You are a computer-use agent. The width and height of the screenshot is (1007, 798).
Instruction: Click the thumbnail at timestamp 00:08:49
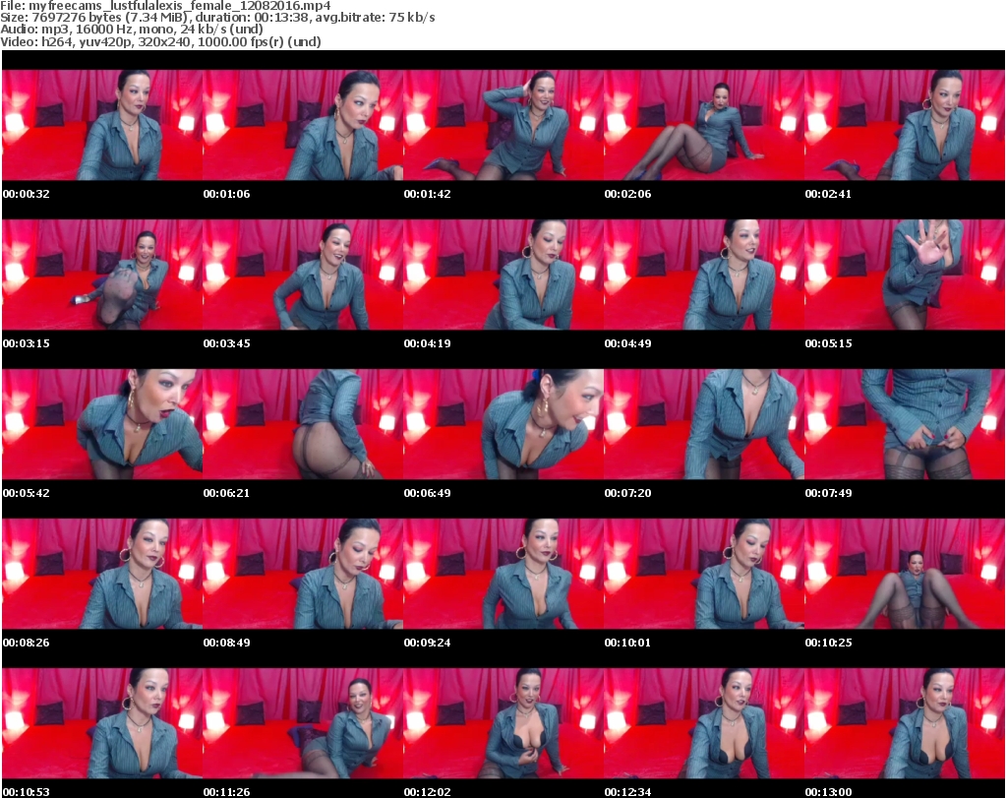(x=303, y=574)
